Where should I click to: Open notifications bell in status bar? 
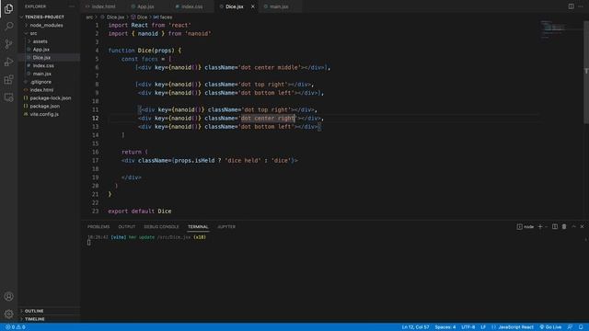point(581,327)
